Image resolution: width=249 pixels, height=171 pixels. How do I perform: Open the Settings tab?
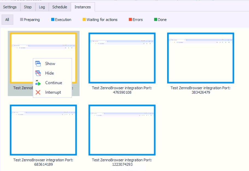[10, 7]
